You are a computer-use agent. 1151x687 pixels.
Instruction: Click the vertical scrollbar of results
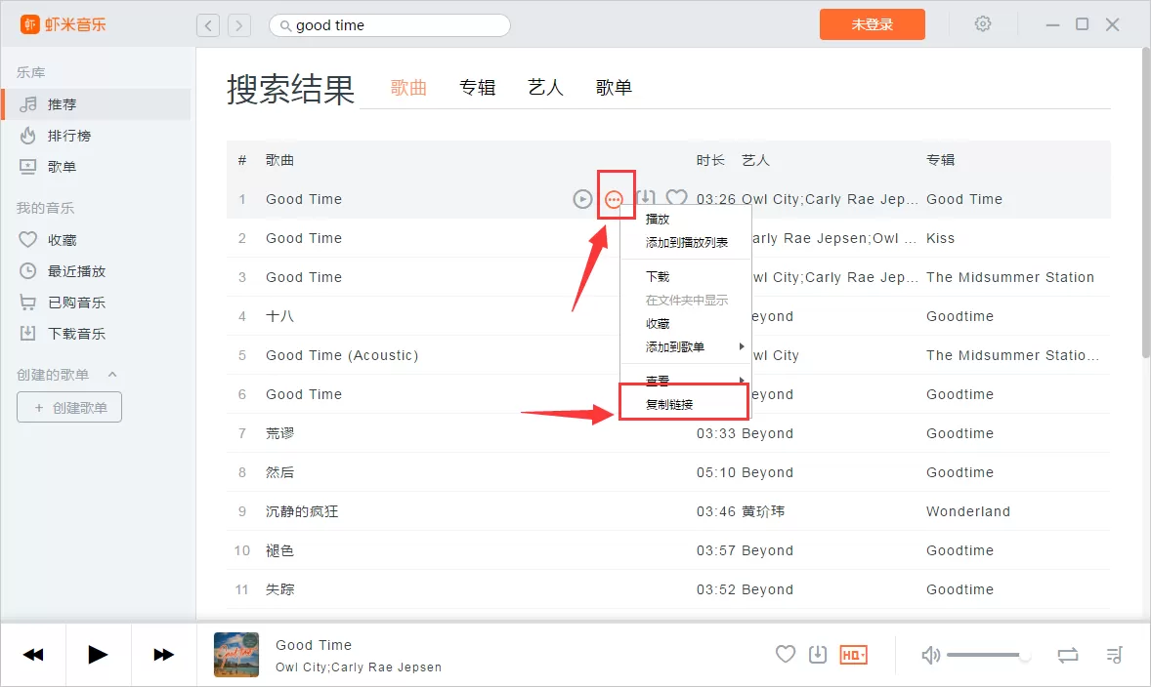click(x=1146, y=205)
